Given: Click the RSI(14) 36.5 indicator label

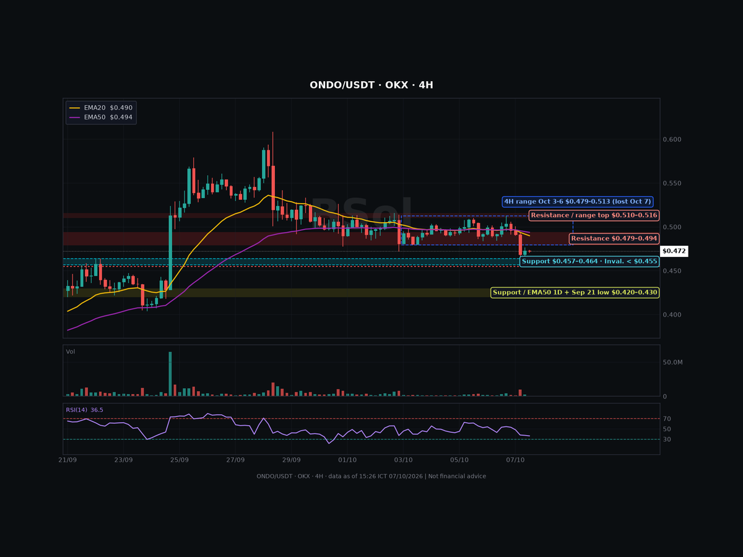Looking at the screenshot, I should point(84,410).
